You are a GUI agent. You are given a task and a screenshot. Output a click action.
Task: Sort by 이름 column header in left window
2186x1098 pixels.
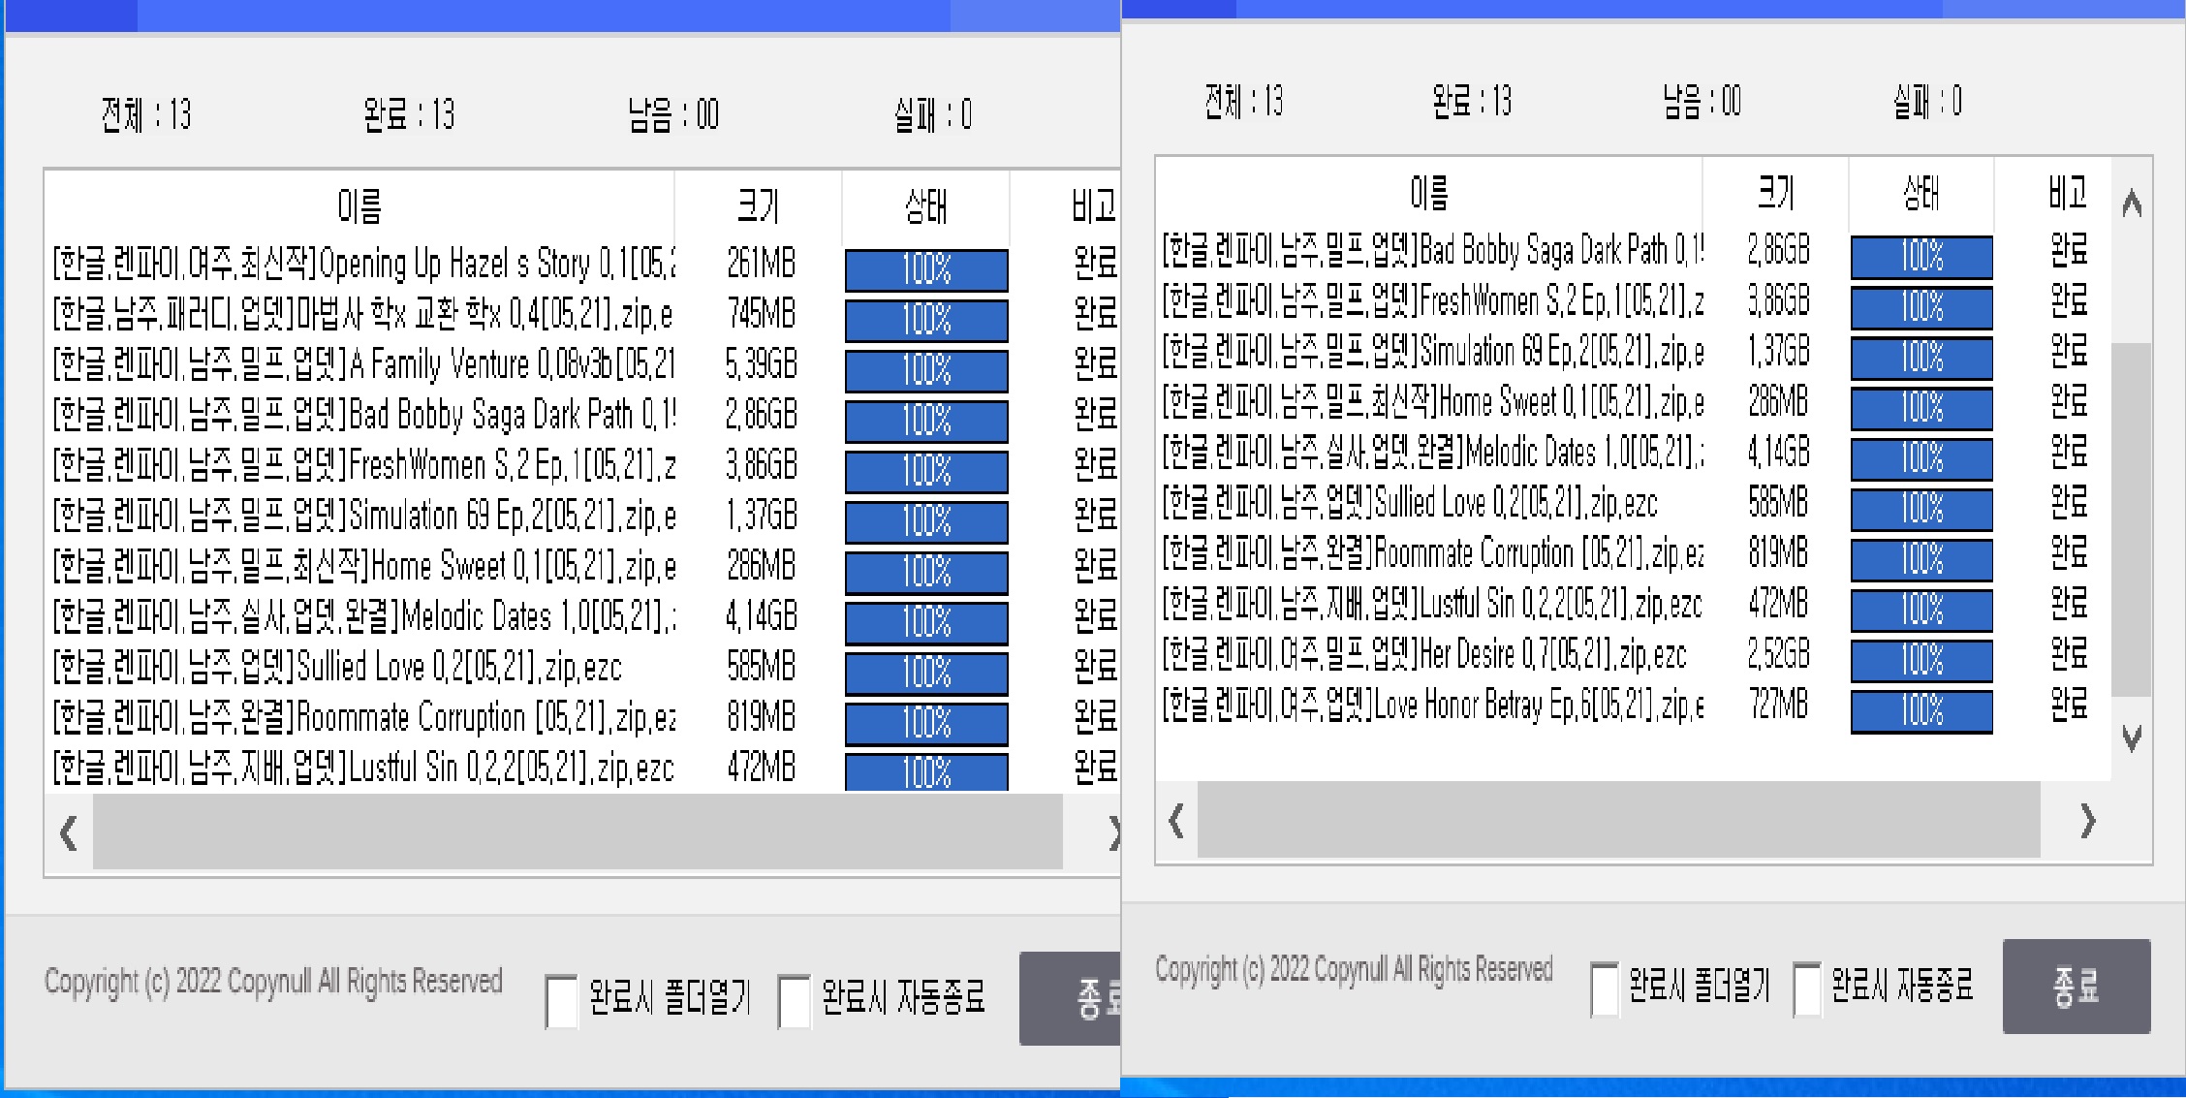[x=359, y=205]
